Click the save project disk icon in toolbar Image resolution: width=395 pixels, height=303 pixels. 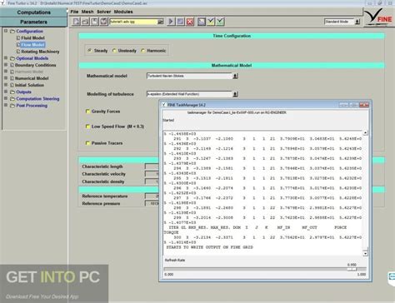click(x=94, y=22)
